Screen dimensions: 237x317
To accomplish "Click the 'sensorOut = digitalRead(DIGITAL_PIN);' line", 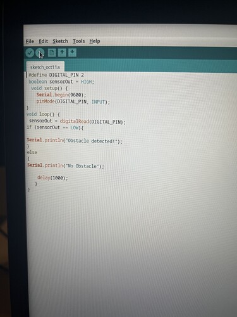I will [77, 121].
